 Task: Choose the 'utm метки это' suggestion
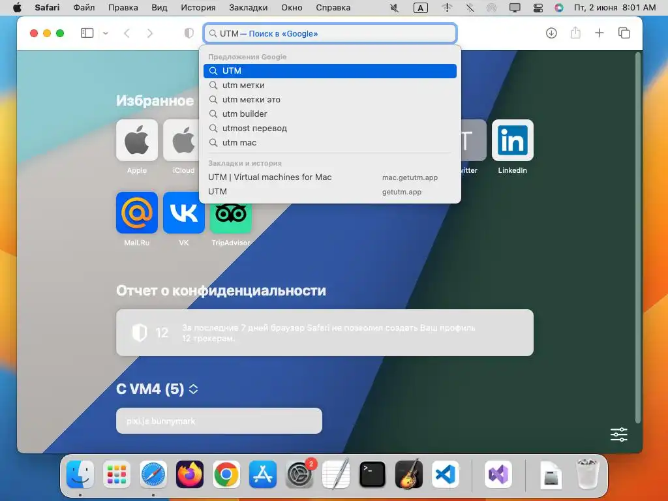(330, 100)
